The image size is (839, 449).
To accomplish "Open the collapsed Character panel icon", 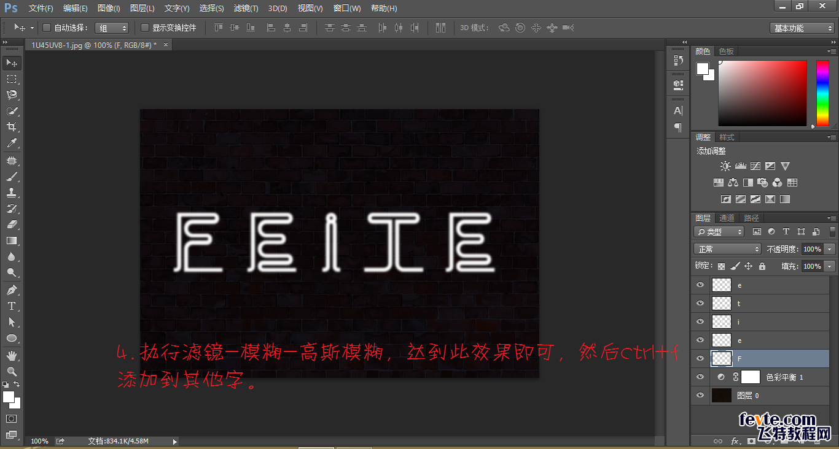I will coord(678,111).
